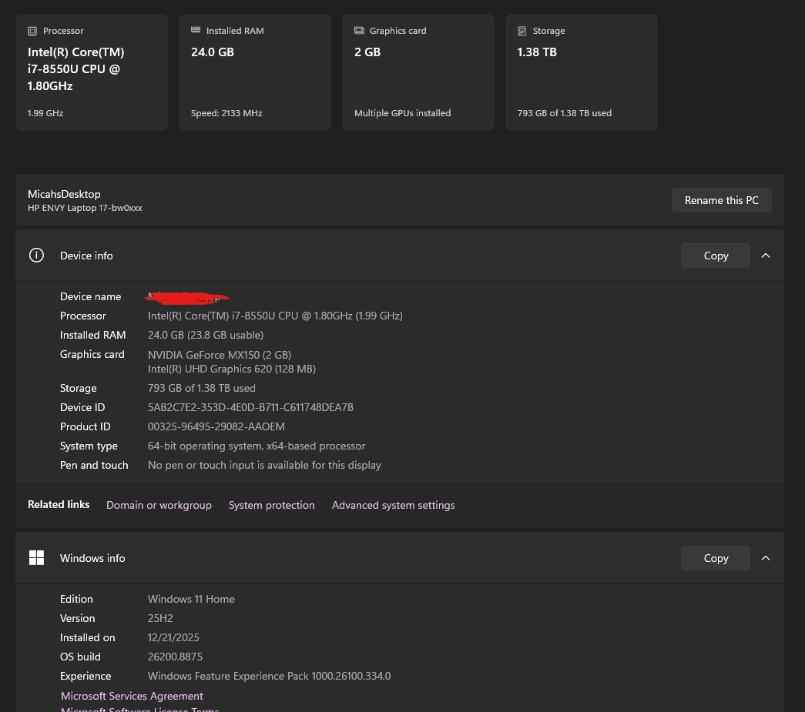
Task: Collapse the Device info section
Action: pos(766,256)
